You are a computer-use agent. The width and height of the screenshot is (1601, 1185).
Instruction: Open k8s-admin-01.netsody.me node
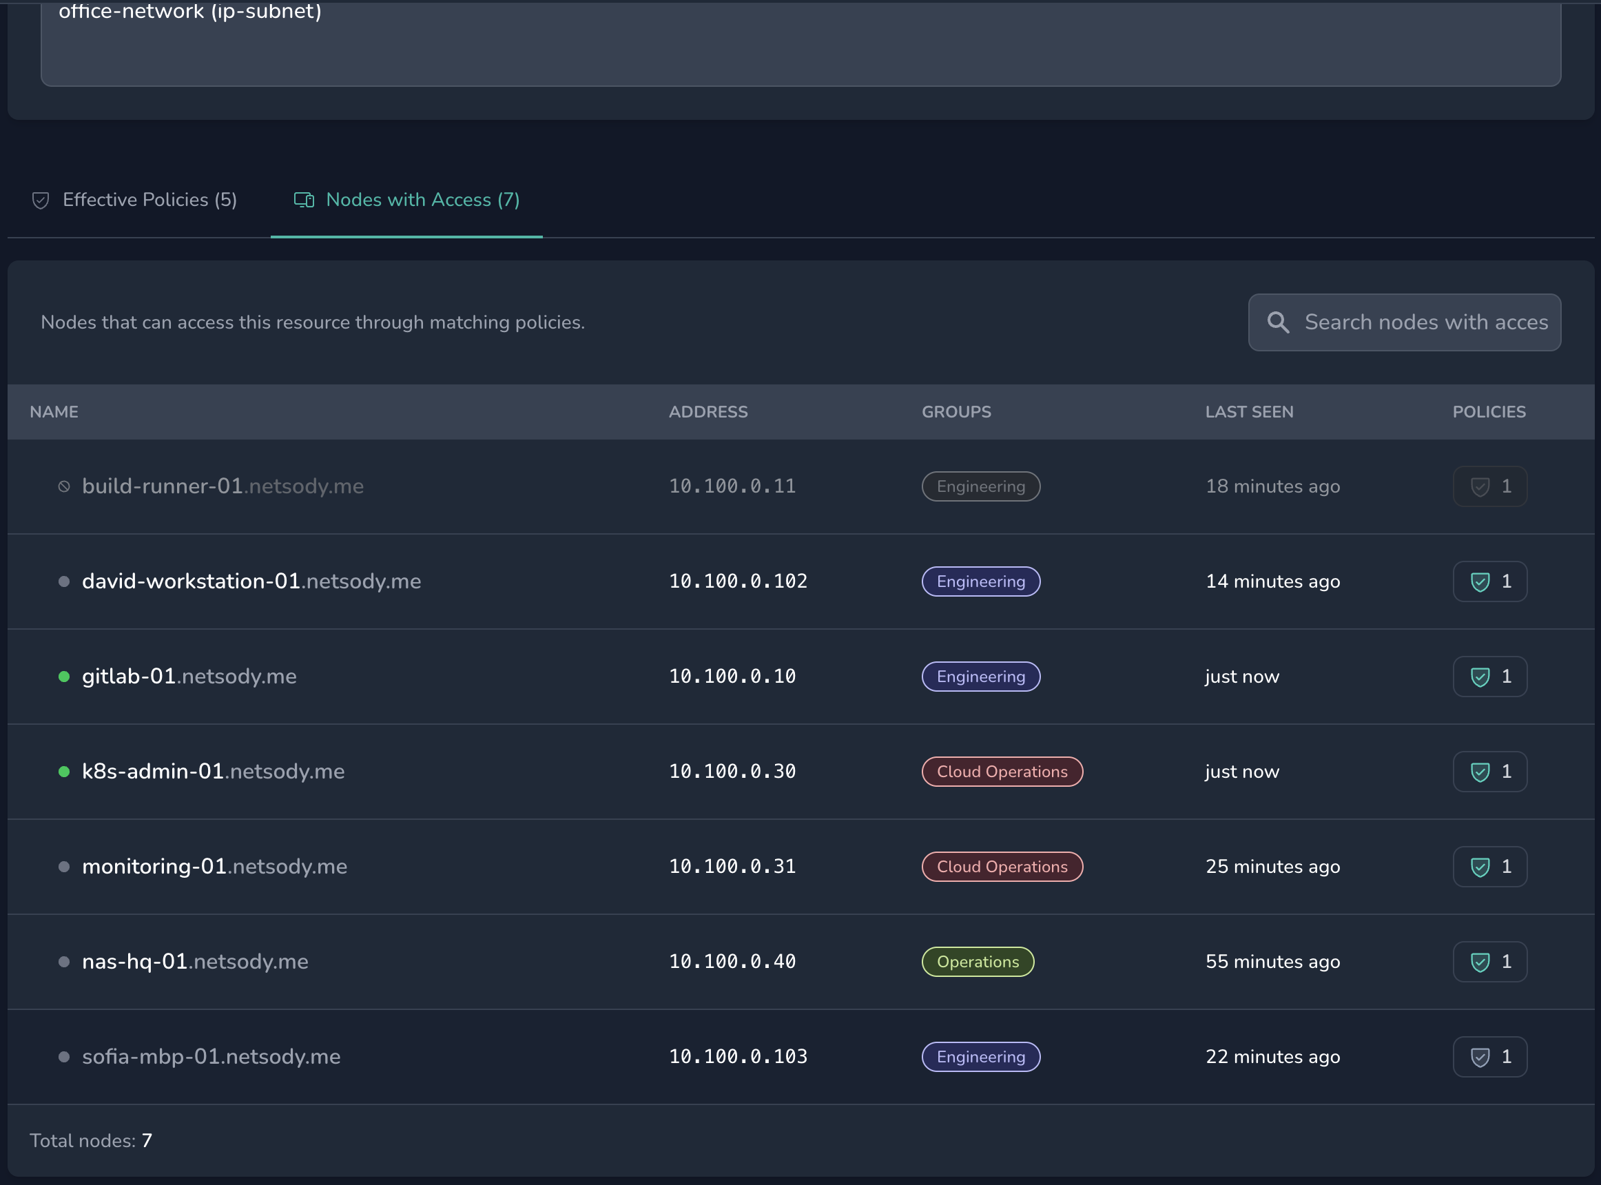click(x=213, y=772)
